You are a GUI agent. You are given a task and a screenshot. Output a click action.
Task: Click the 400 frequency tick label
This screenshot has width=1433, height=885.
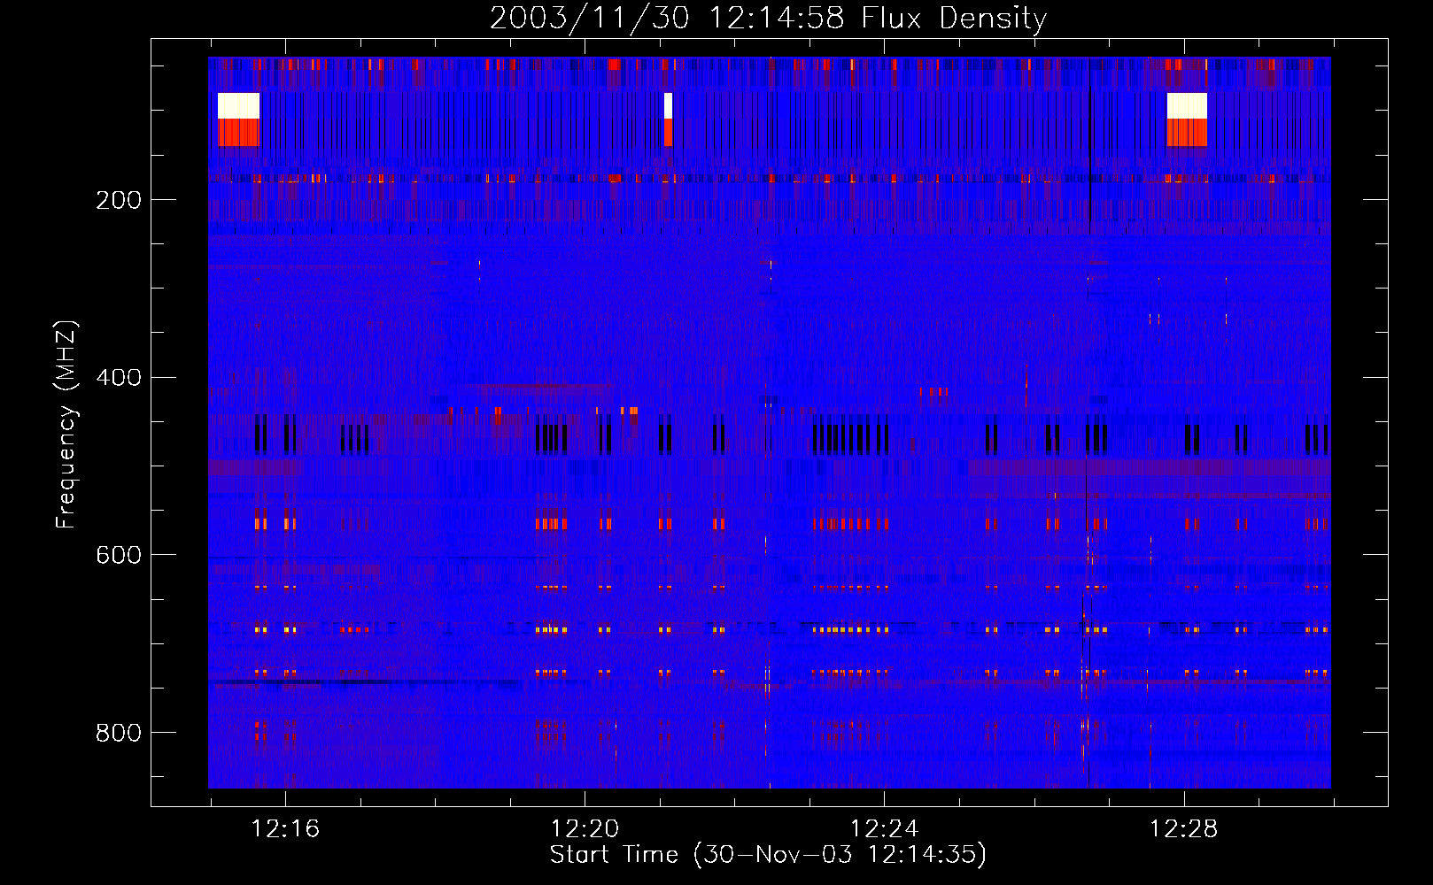click(119, 378)
